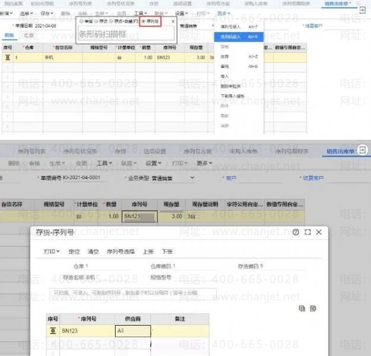Click the 手机 cell in top table
The width and height of the screenshot is (371, 356).
pos(63,58)
